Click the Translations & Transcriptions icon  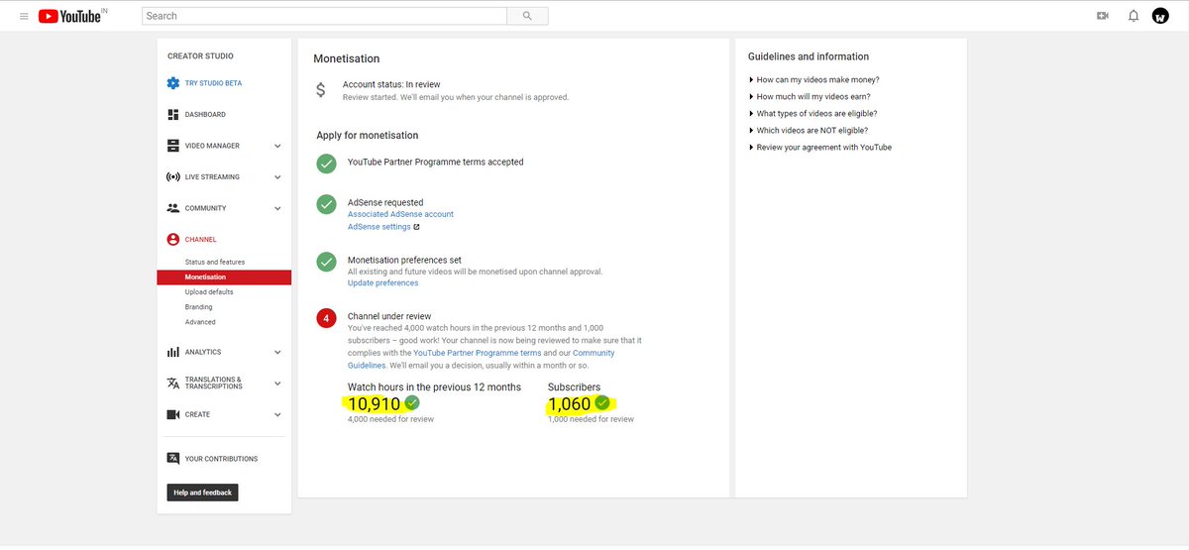tap(173, 384)
